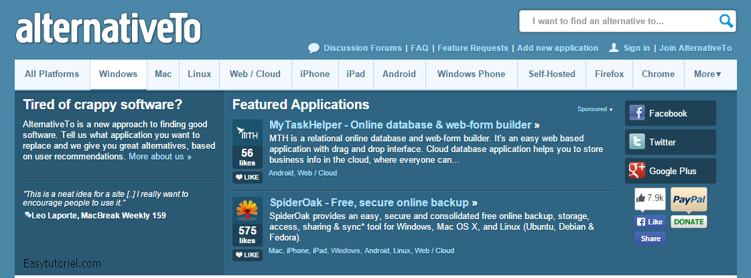Click the Twitter bird icon

click(636, 142)
